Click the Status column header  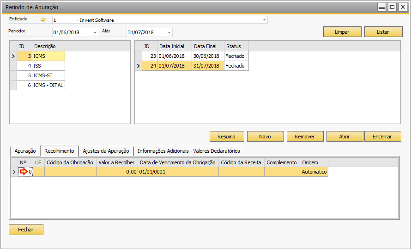coord(236,46)
